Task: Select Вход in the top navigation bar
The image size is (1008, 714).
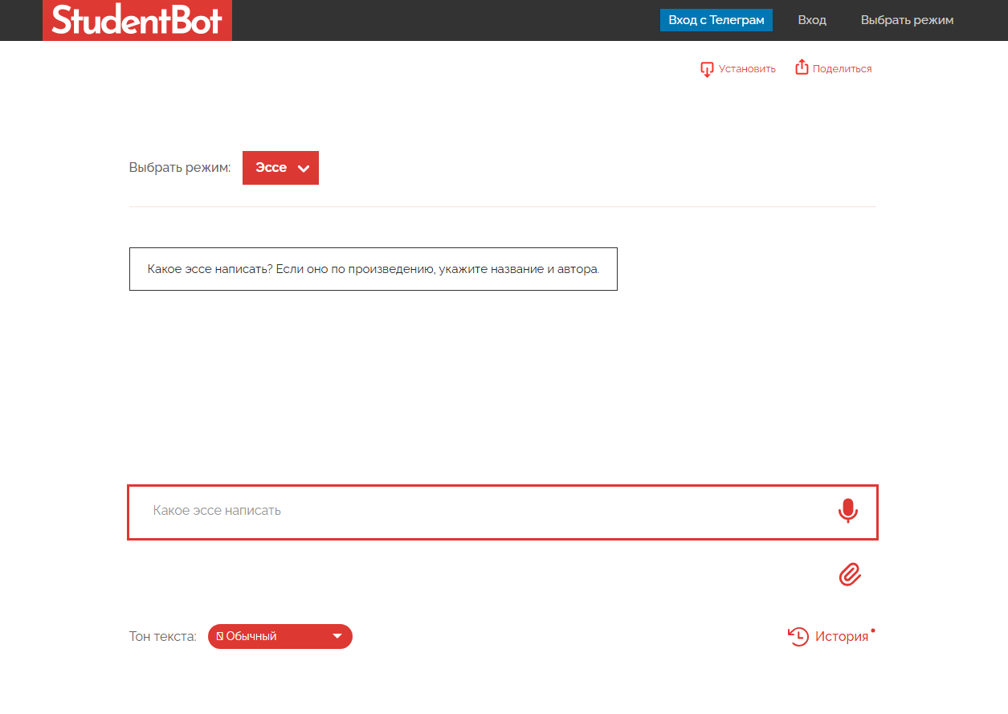Action: point(812,20)
